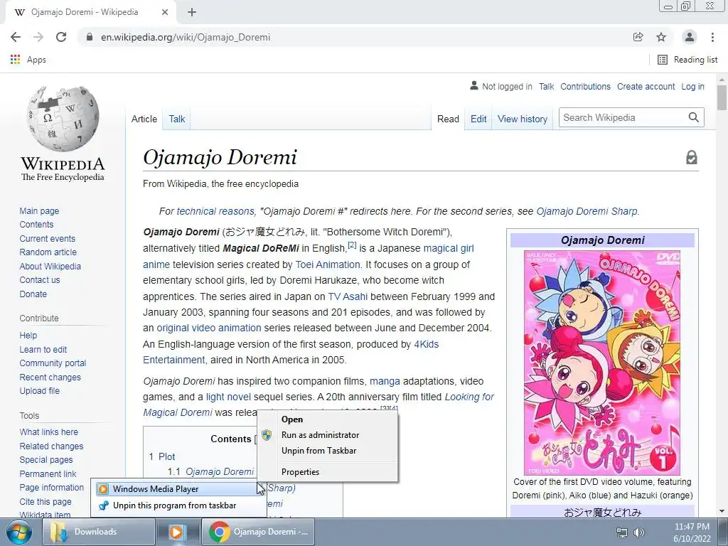Click the original video animation link

209,328
